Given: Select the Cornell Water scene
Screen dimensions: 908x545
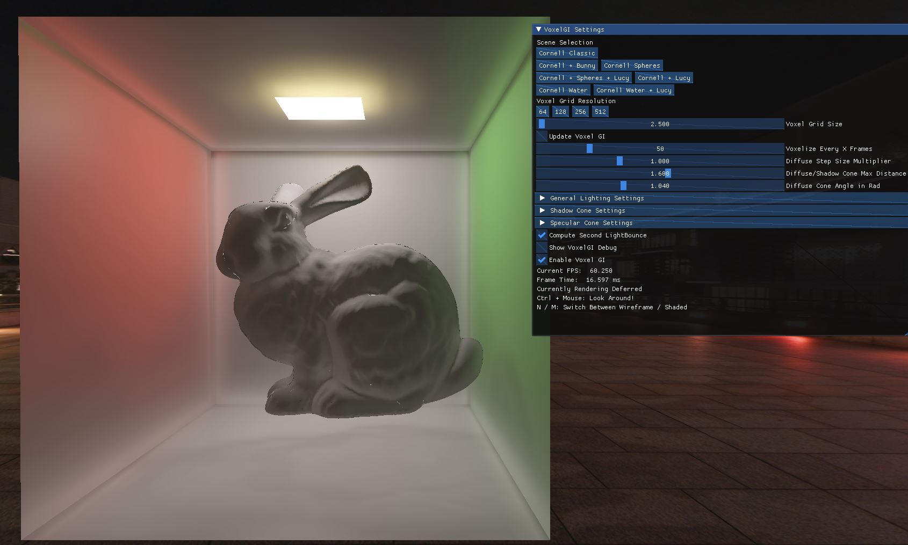Looking at the screenshot, I should (x=563, y=90).
